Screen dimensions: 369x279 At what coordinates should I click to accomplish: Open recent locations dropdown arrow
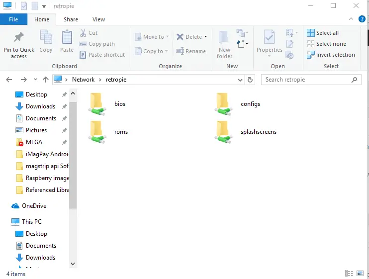pyautogui.click(x=35, y=80)
